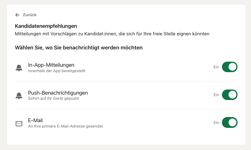Image resolution: width=251 pixels, height=150 pixels.
Task: Select the E-Mail row title
Action: coord(35,120)
